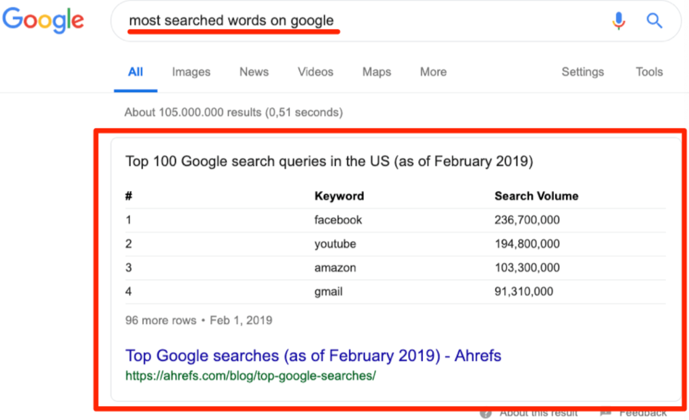Open the Top Google searches Ahrefs link
The image size is (689, 420).
click(313, 356)
